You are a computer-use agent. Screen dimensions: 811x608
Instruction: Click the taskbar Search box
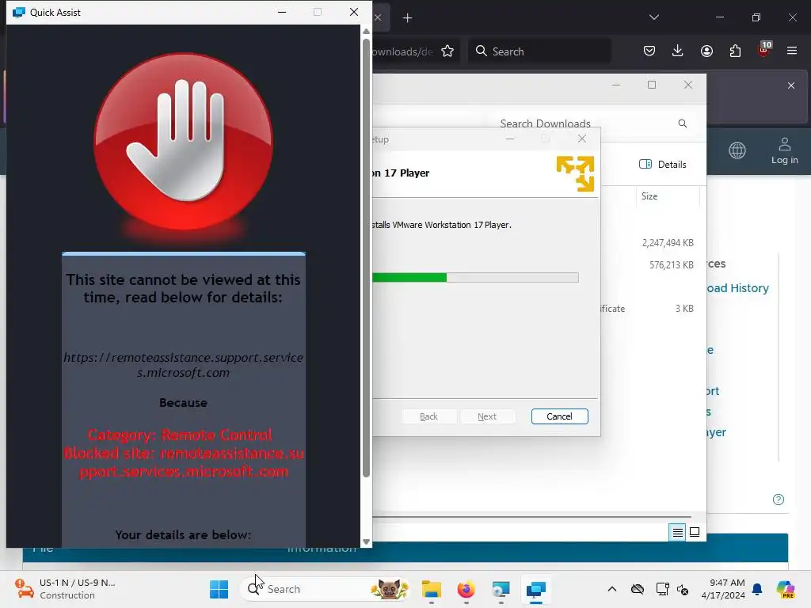tap(326, 589)
